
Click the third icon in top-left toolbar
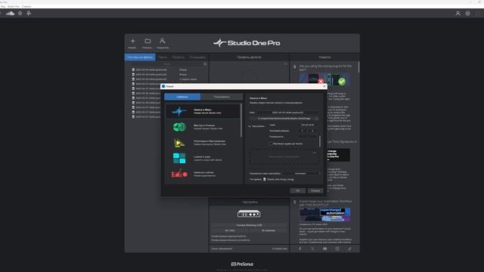(x=29, y=14)
